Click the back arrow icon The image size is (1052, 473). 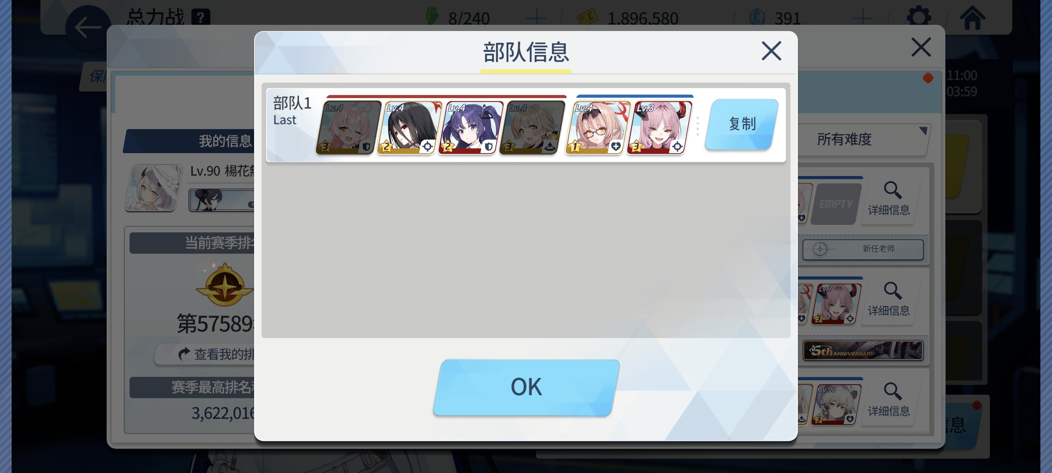(88, 28)
